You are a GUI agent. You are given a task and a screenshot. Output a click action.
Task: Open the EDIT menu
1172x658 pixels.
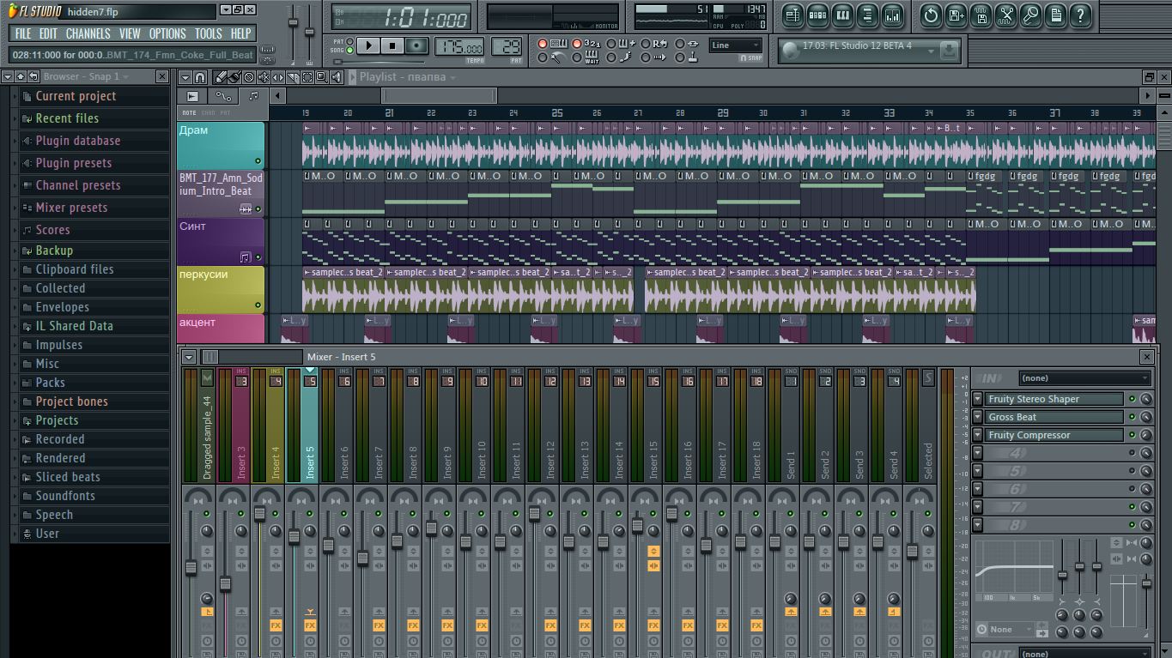48,33
